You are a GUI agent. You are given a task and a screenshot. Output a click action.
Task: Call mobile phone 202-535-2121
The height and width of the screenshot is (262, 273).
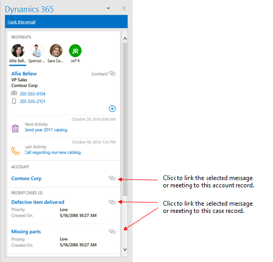click(x=32, y=101)
